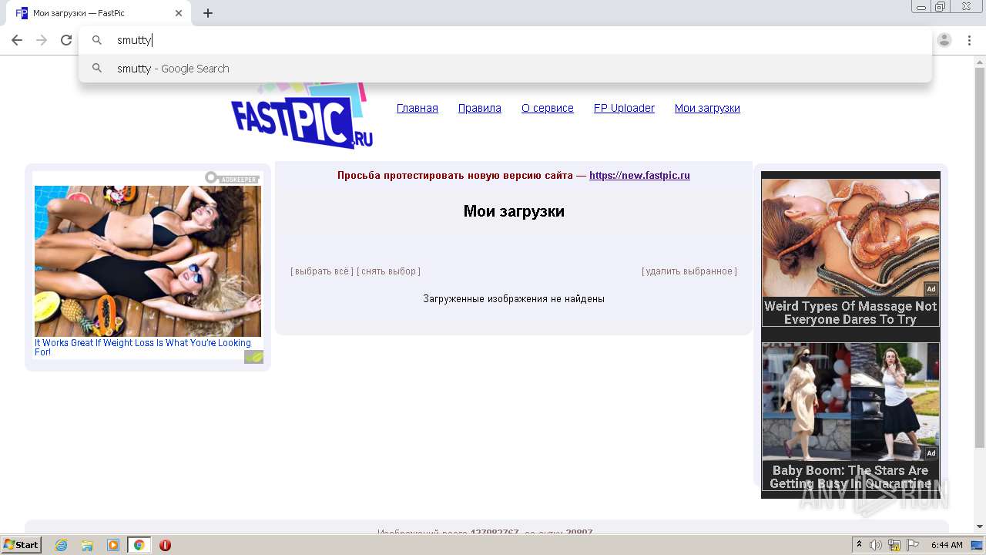986x555 pixels.
Task: Click the taskbar clock showing 6:44 AM
Action: [x=947, y=545]
